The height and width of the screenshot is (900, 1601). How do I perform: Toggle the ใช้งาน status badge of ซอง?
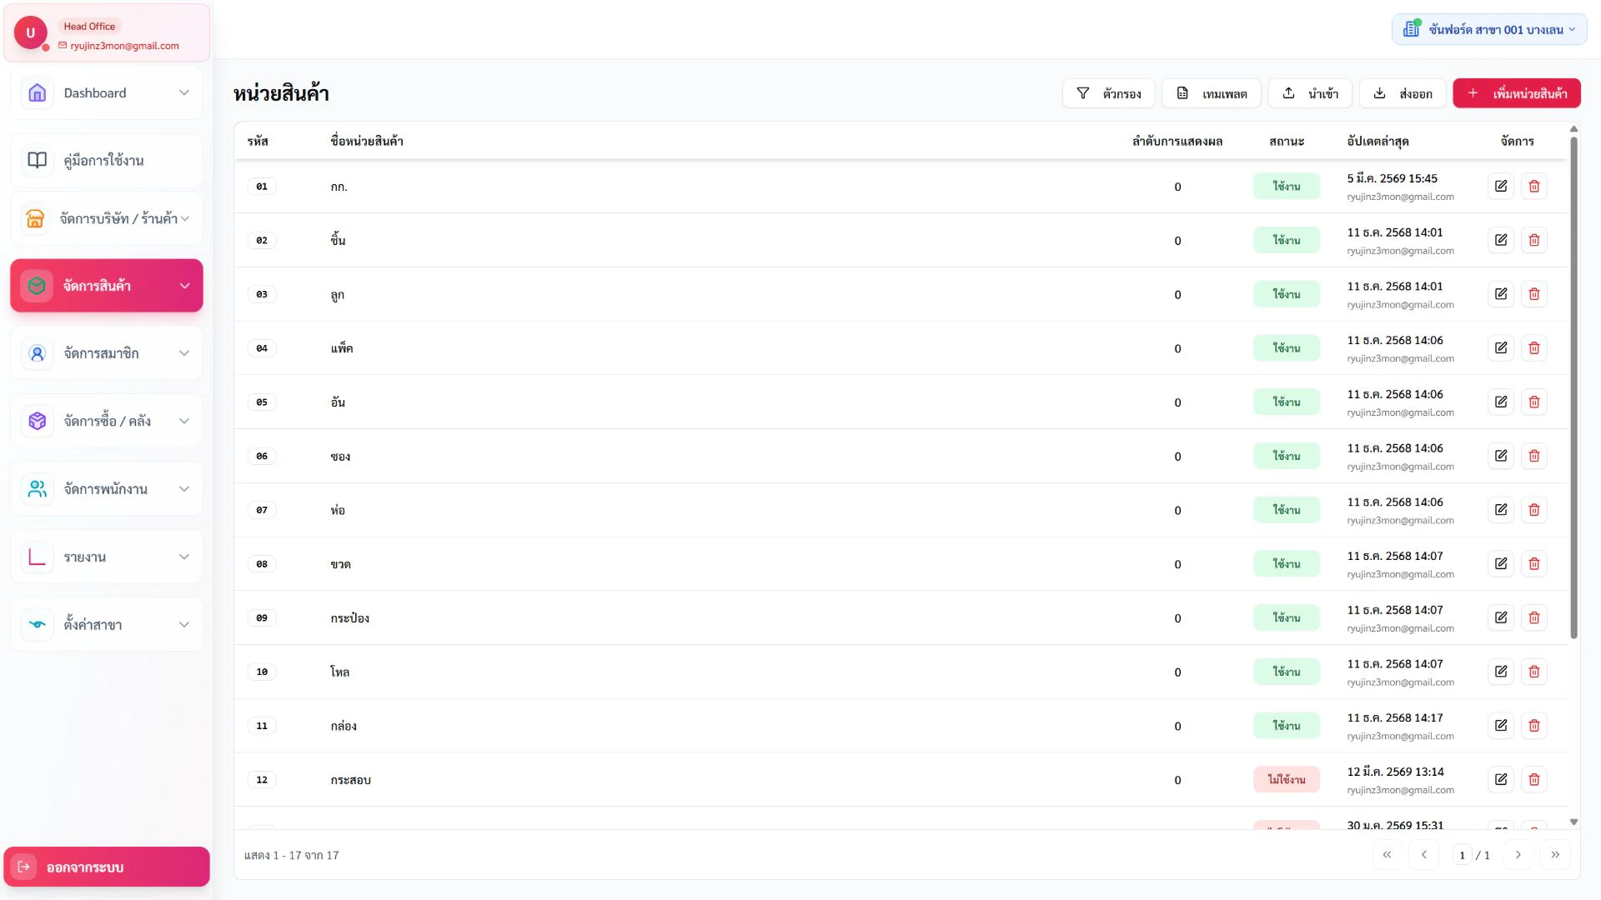[x=1286, y=456]
